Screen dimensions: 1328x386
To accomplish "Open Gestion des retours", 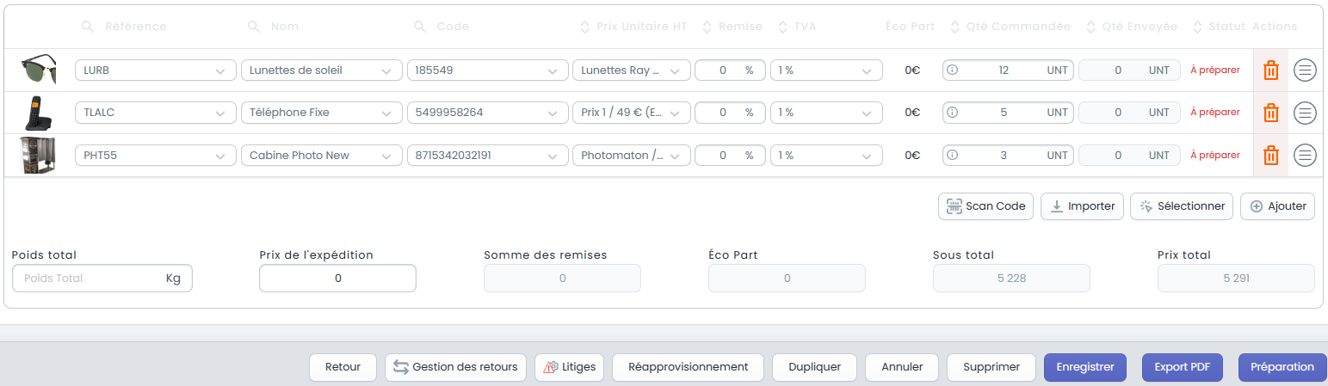I will click(456, 367).
